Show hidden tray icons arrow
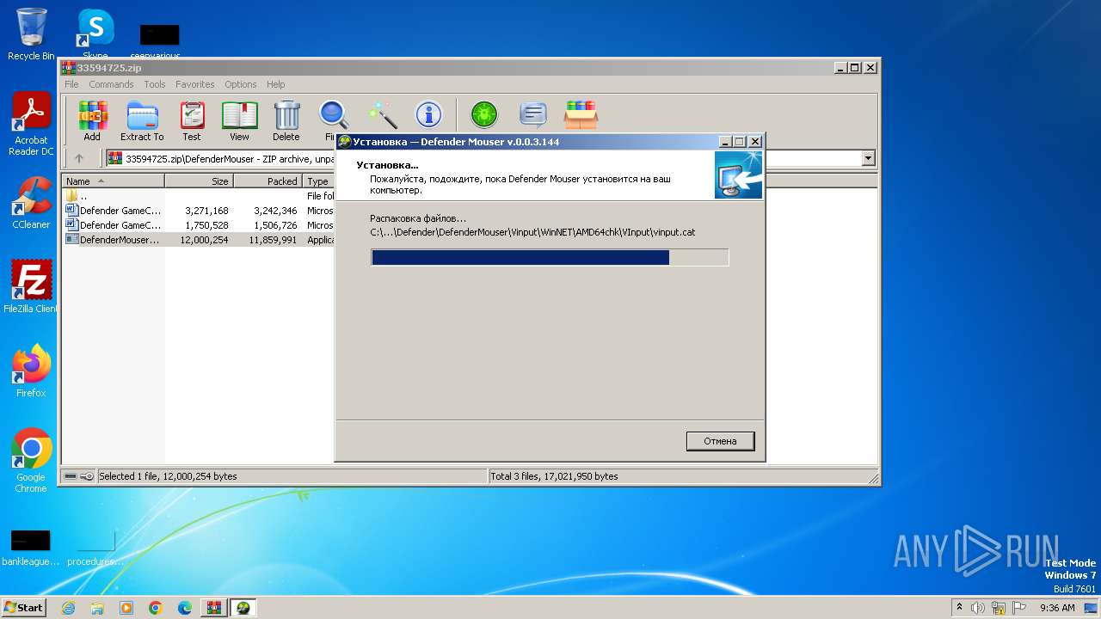This screenshot has width=1101, height=619. [959, 607]
